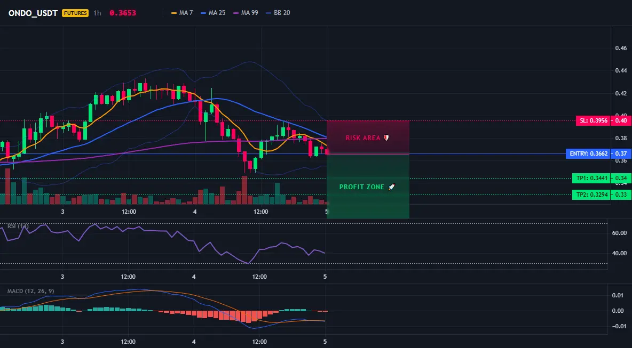The image size is (632, 348).
Task: Toggle the orange MA 7 legend marker
Action: tap(174, 13)
